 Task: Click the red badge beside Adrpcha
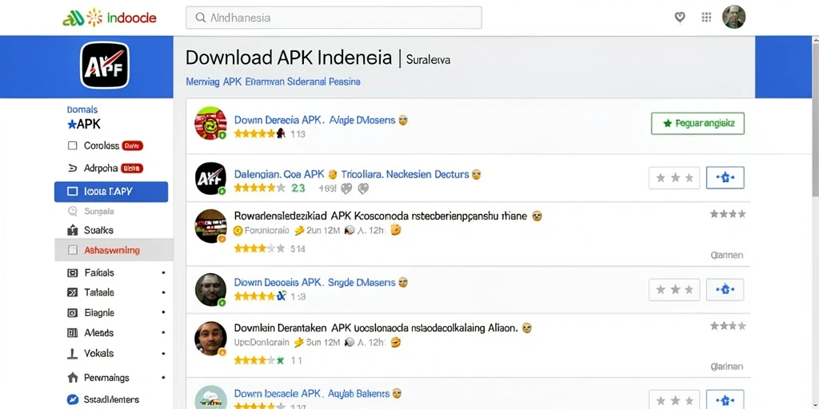pyautogui.click(x=132, y=169)
